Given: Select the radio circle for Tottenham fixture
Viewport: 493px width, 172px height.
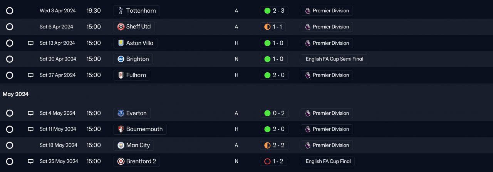Looking at the screenshot, I should pyautogui.click(x=10, y=11).
